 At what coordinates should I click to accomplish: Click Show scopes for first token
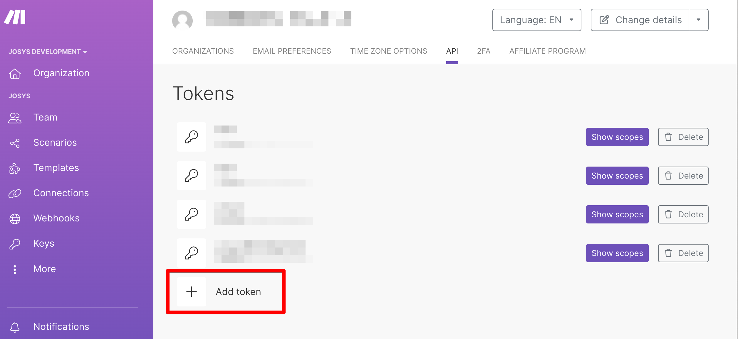pyautogui.click(x=617, y=137)
